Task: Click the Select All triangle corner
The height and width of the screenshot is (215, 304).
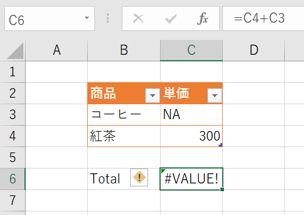Action: [x=16, y=51]
